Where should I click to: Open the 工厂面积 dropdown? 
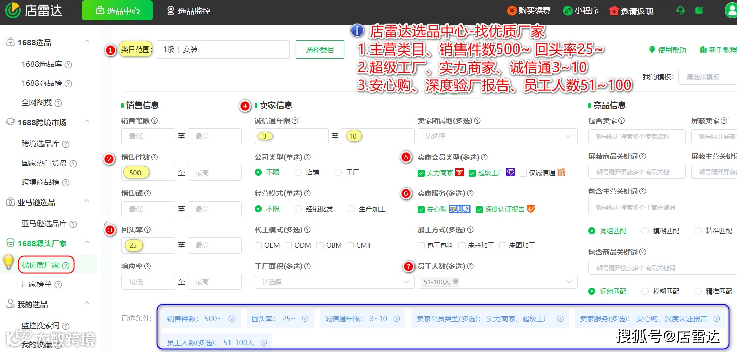(x=335, y=282)
